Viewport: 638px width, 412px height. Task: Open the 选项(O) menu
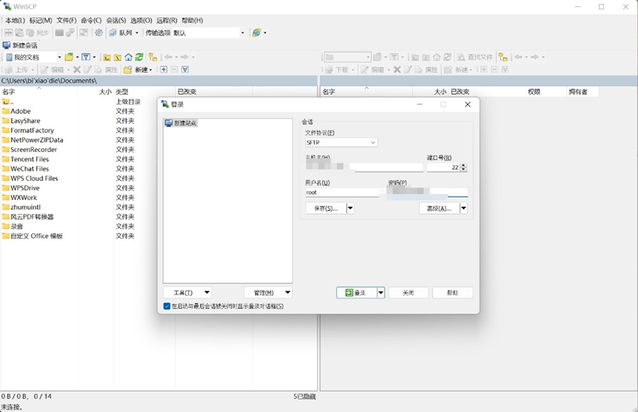141,20
